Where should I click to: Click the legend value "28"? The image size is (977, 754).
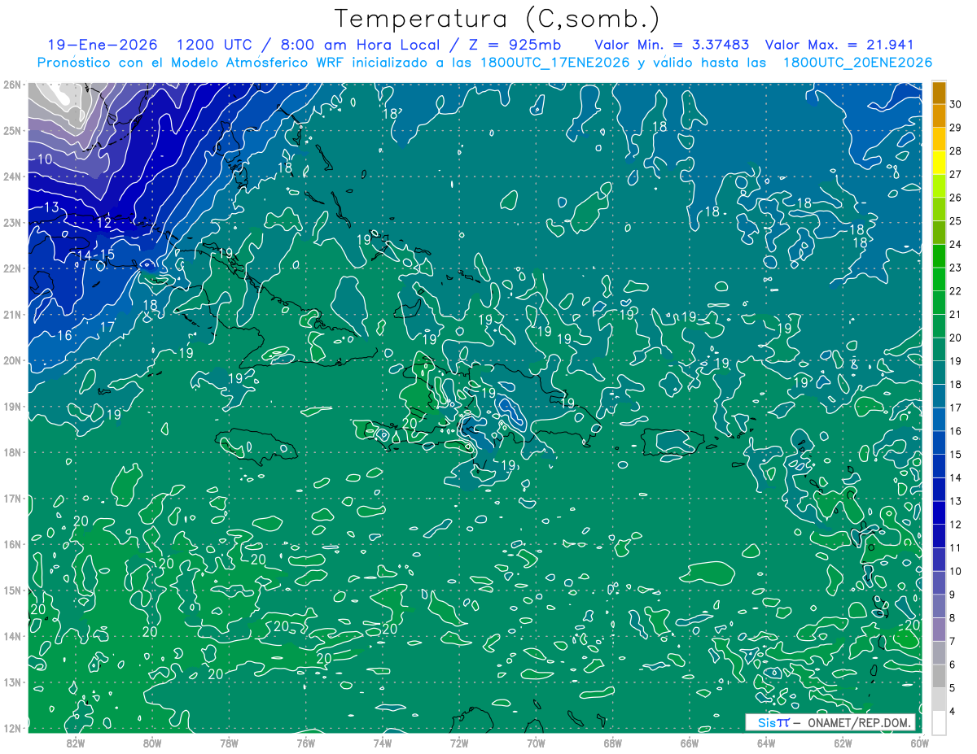click(x=956, y=151)
